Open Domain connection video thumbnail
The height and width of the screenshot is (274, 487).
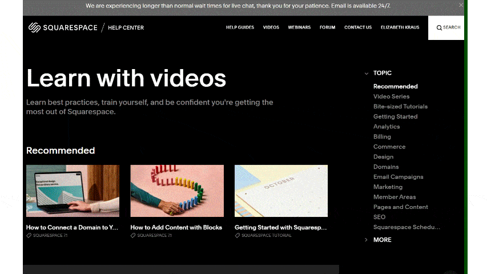click(x=73, y=191)
